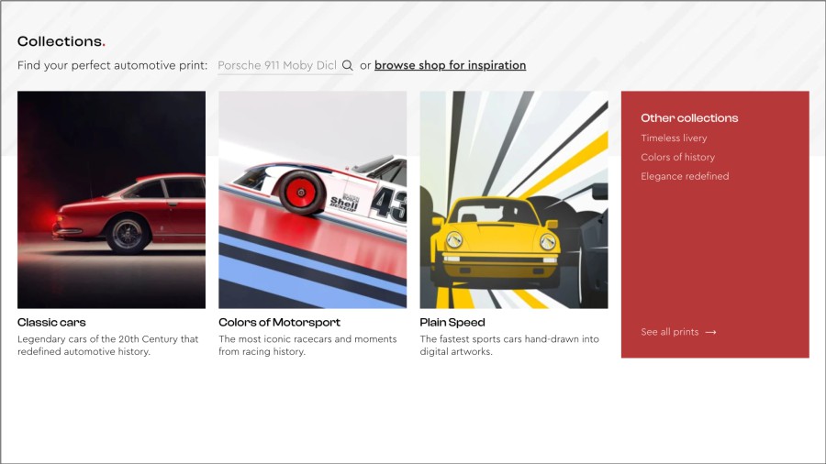826x464 pixels.
Task: Click the fastest sports cars description
Action: [x=509, y=345]
